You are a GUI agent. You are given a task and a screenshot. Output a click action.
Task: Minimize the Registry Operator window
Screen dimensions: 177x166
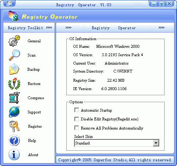154,4
